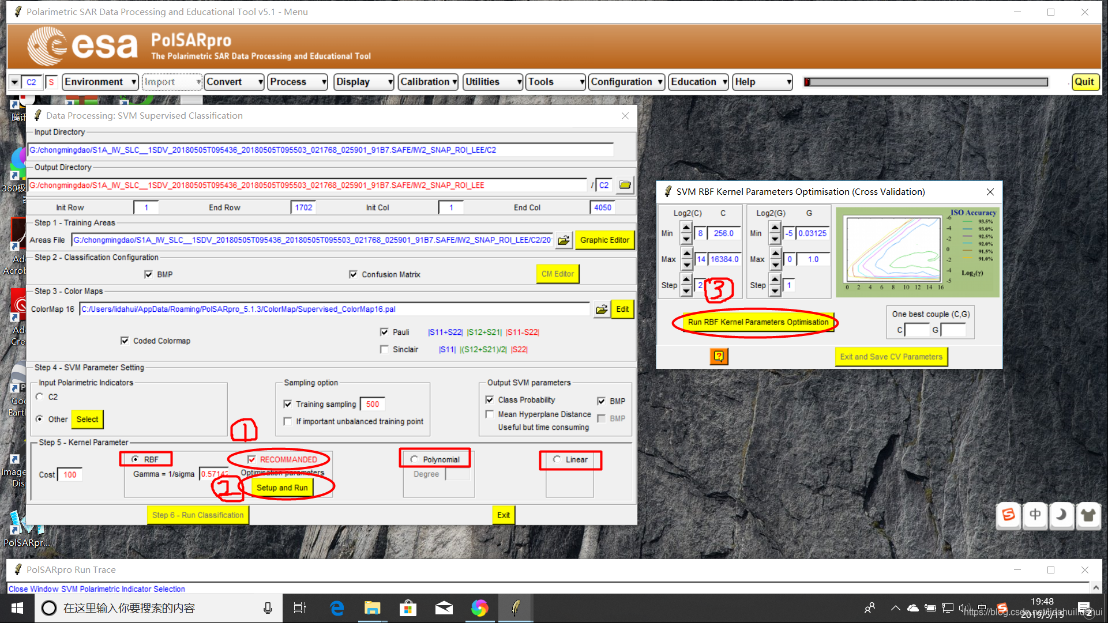Select Polynomial kernel radio button
The image size is (1108, 623).
click(414, 459)
